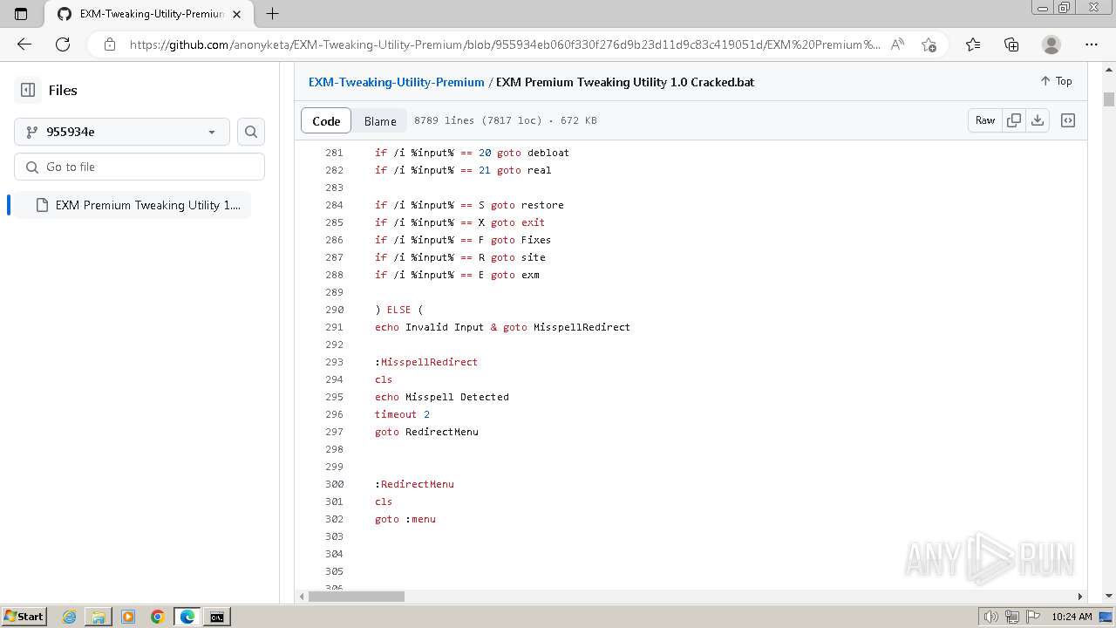Download raw file icon
The height and width of the screenshot is (628, 1116).
pyautogui.click(x=1038, y=120)
